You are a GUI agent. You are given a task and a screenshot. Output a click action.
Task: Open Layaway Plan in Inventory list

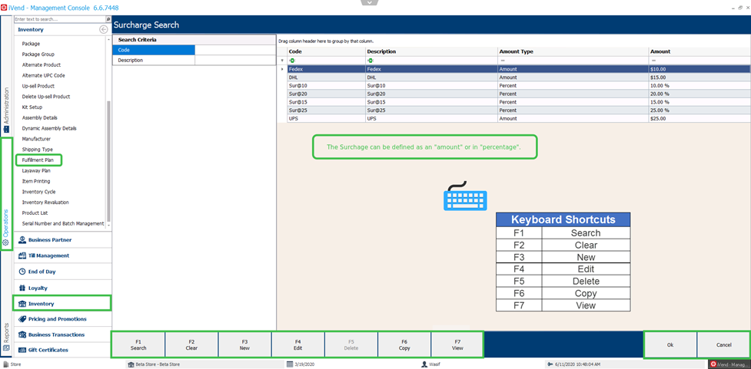click(36, 170)
